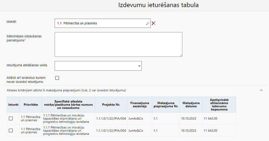This screenshot has height=141, width=269.
Task: Click the Ieturēt column header
Action: point(13,105)
